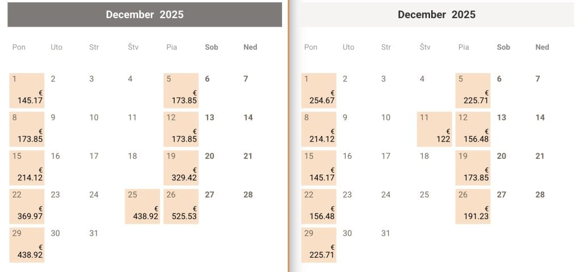Select Thursday December 25 at €438.92
This screenshot has width=581, height=272.
(142, 206)
